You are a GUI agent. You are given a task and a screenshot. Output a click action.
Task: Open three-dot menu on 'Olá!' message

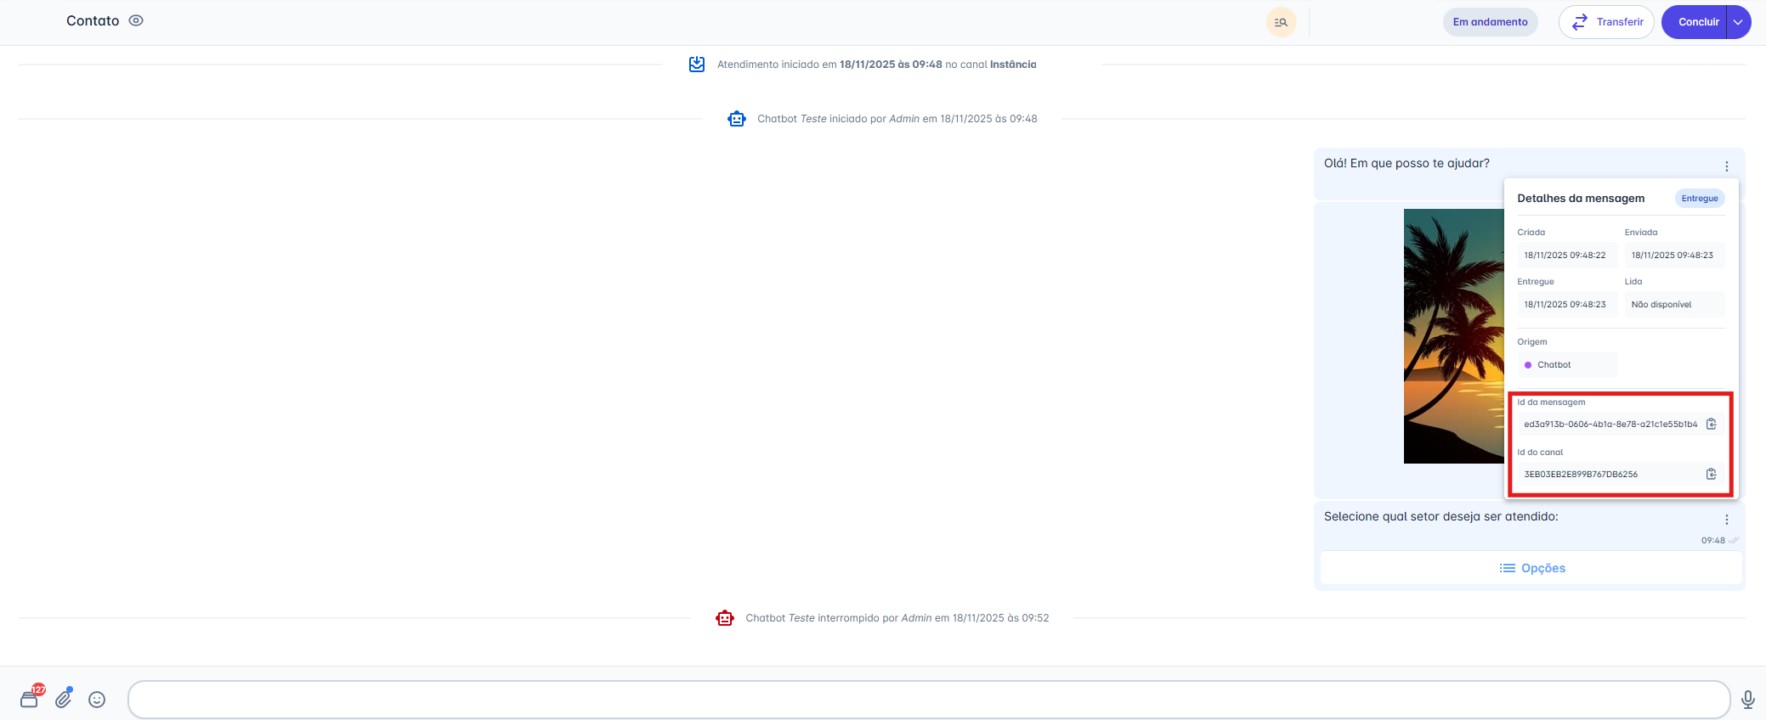pos(1726,166)
